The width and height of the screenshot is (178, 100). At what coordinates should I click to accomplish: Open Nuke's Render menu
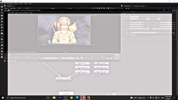pyautogui.click(x=21, y=4)
